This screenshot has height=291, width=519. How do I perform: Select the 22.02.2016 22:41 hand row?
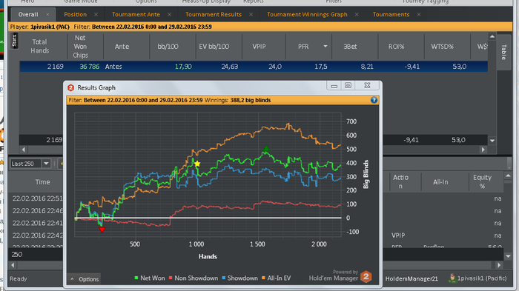(37, 223)
